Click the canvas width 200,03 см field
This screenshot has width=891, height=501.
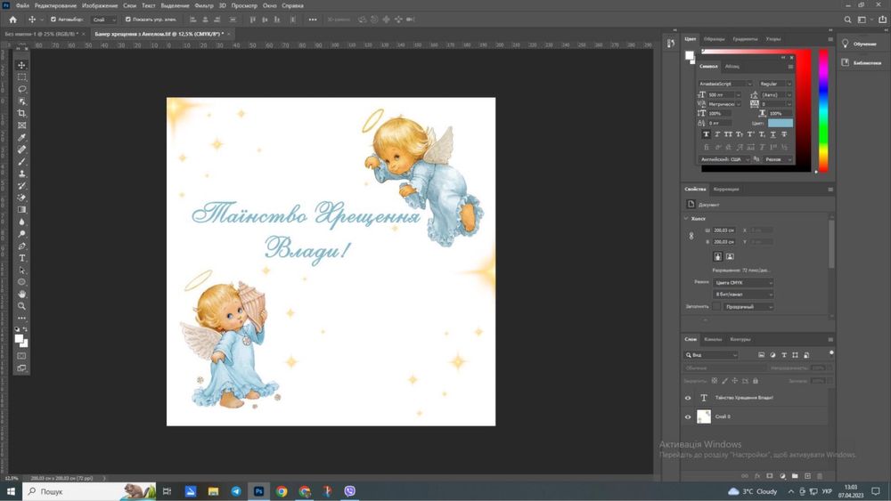click(x=724, y=230)
